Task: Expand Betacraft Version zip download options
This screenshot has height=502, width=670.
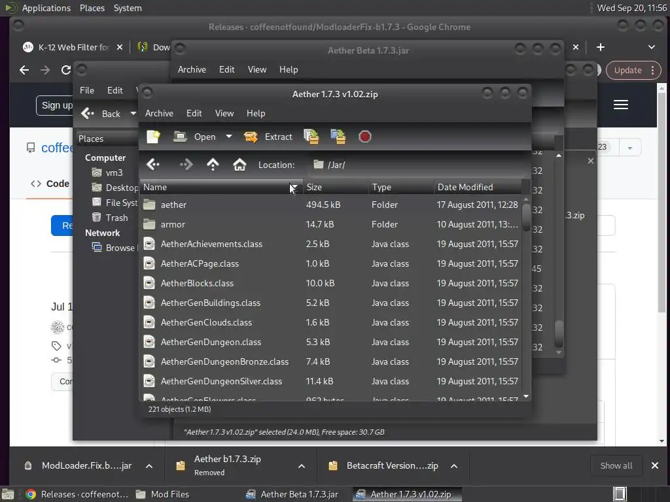Action: pyautogui.click(x=454, y=465)
